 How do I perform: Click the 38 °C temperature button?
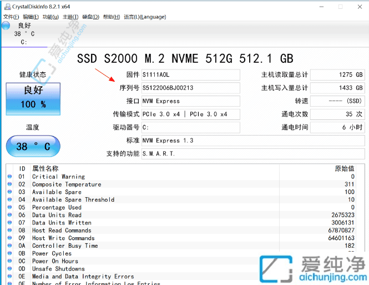coord(33,146)
